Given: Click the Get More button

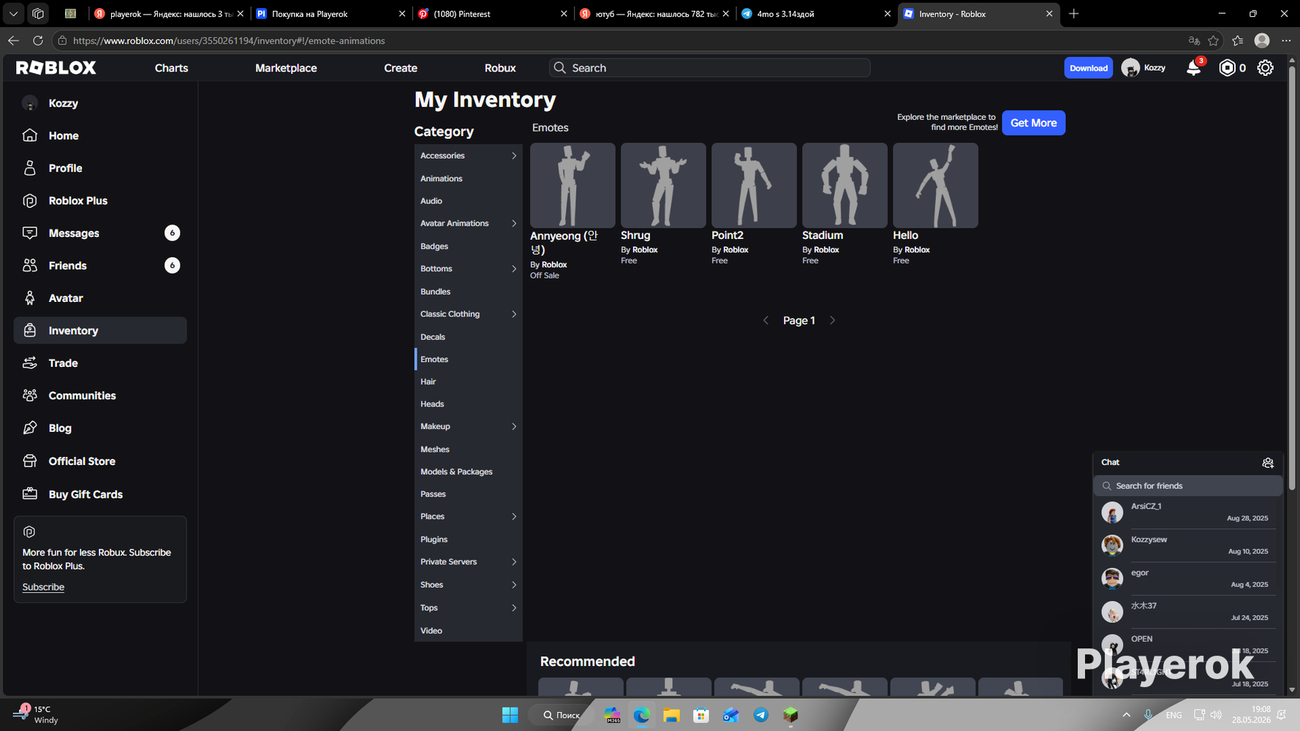Looking at the screenshot, I should tap(1033, 123).
